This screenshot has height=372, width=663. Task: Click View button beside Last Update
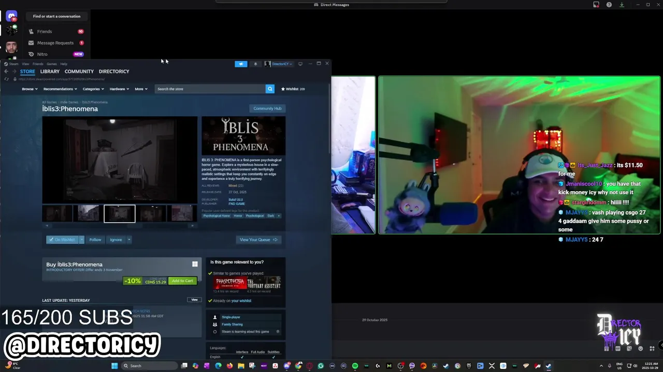(194, 300)
